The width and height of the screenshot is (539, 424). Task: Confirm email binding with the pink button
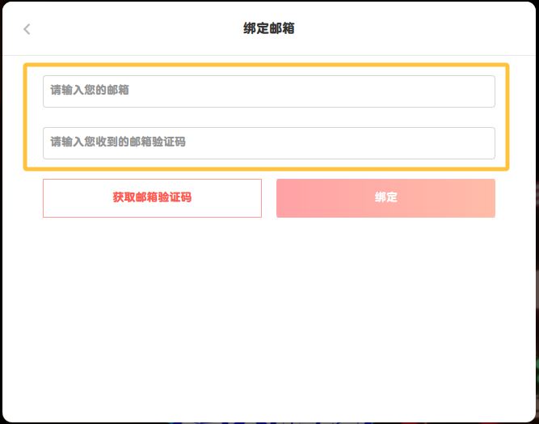(385, 198)
